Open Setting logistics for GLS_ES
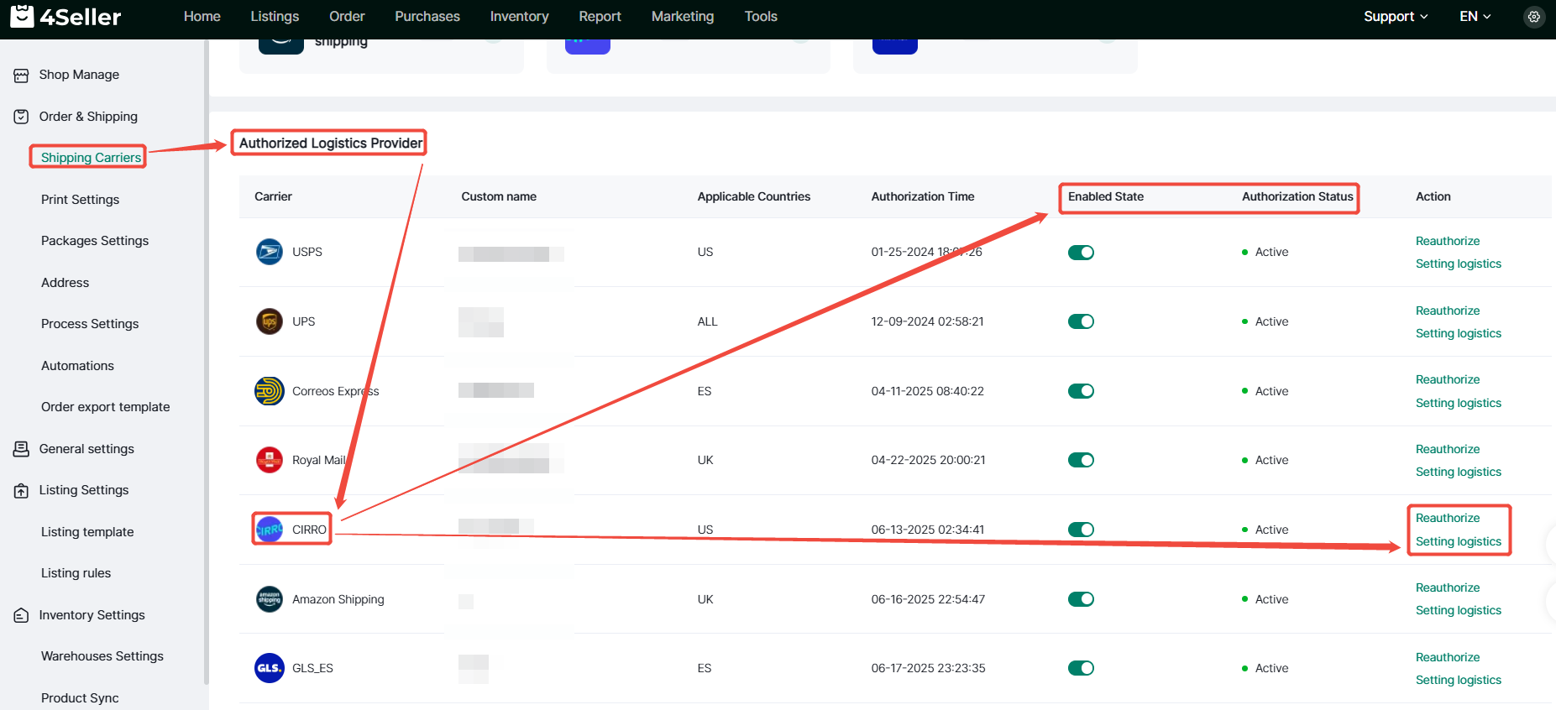 coord(1458,680)
